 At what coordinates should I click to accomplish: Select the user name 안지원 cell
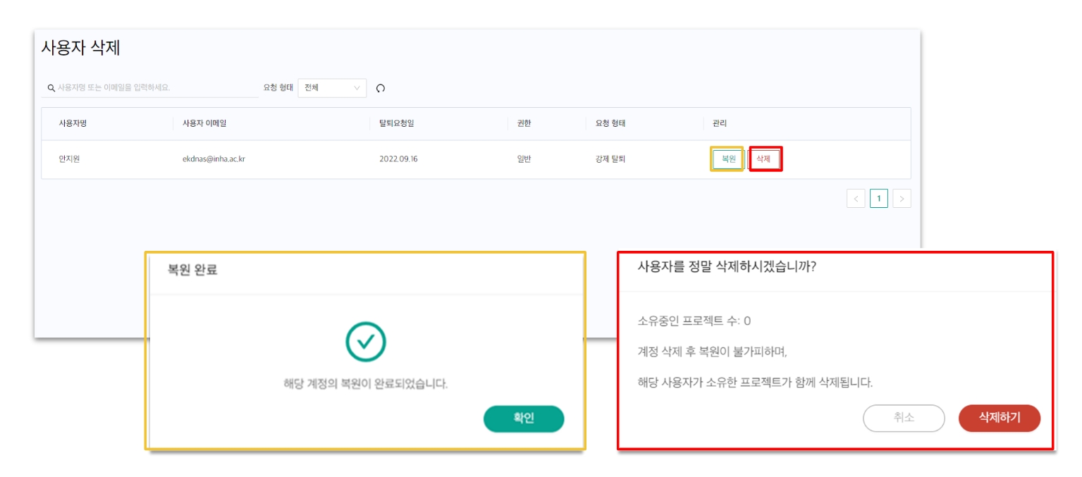(x=69, y=159)
